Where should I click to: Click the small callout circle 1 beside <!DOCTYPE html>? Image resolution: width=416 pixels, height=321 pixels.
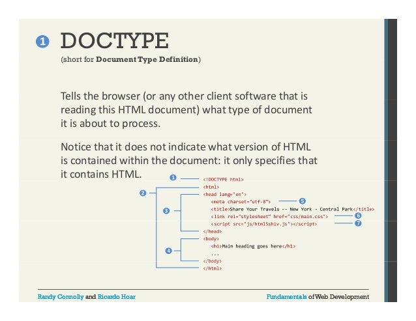pos(173,178)
